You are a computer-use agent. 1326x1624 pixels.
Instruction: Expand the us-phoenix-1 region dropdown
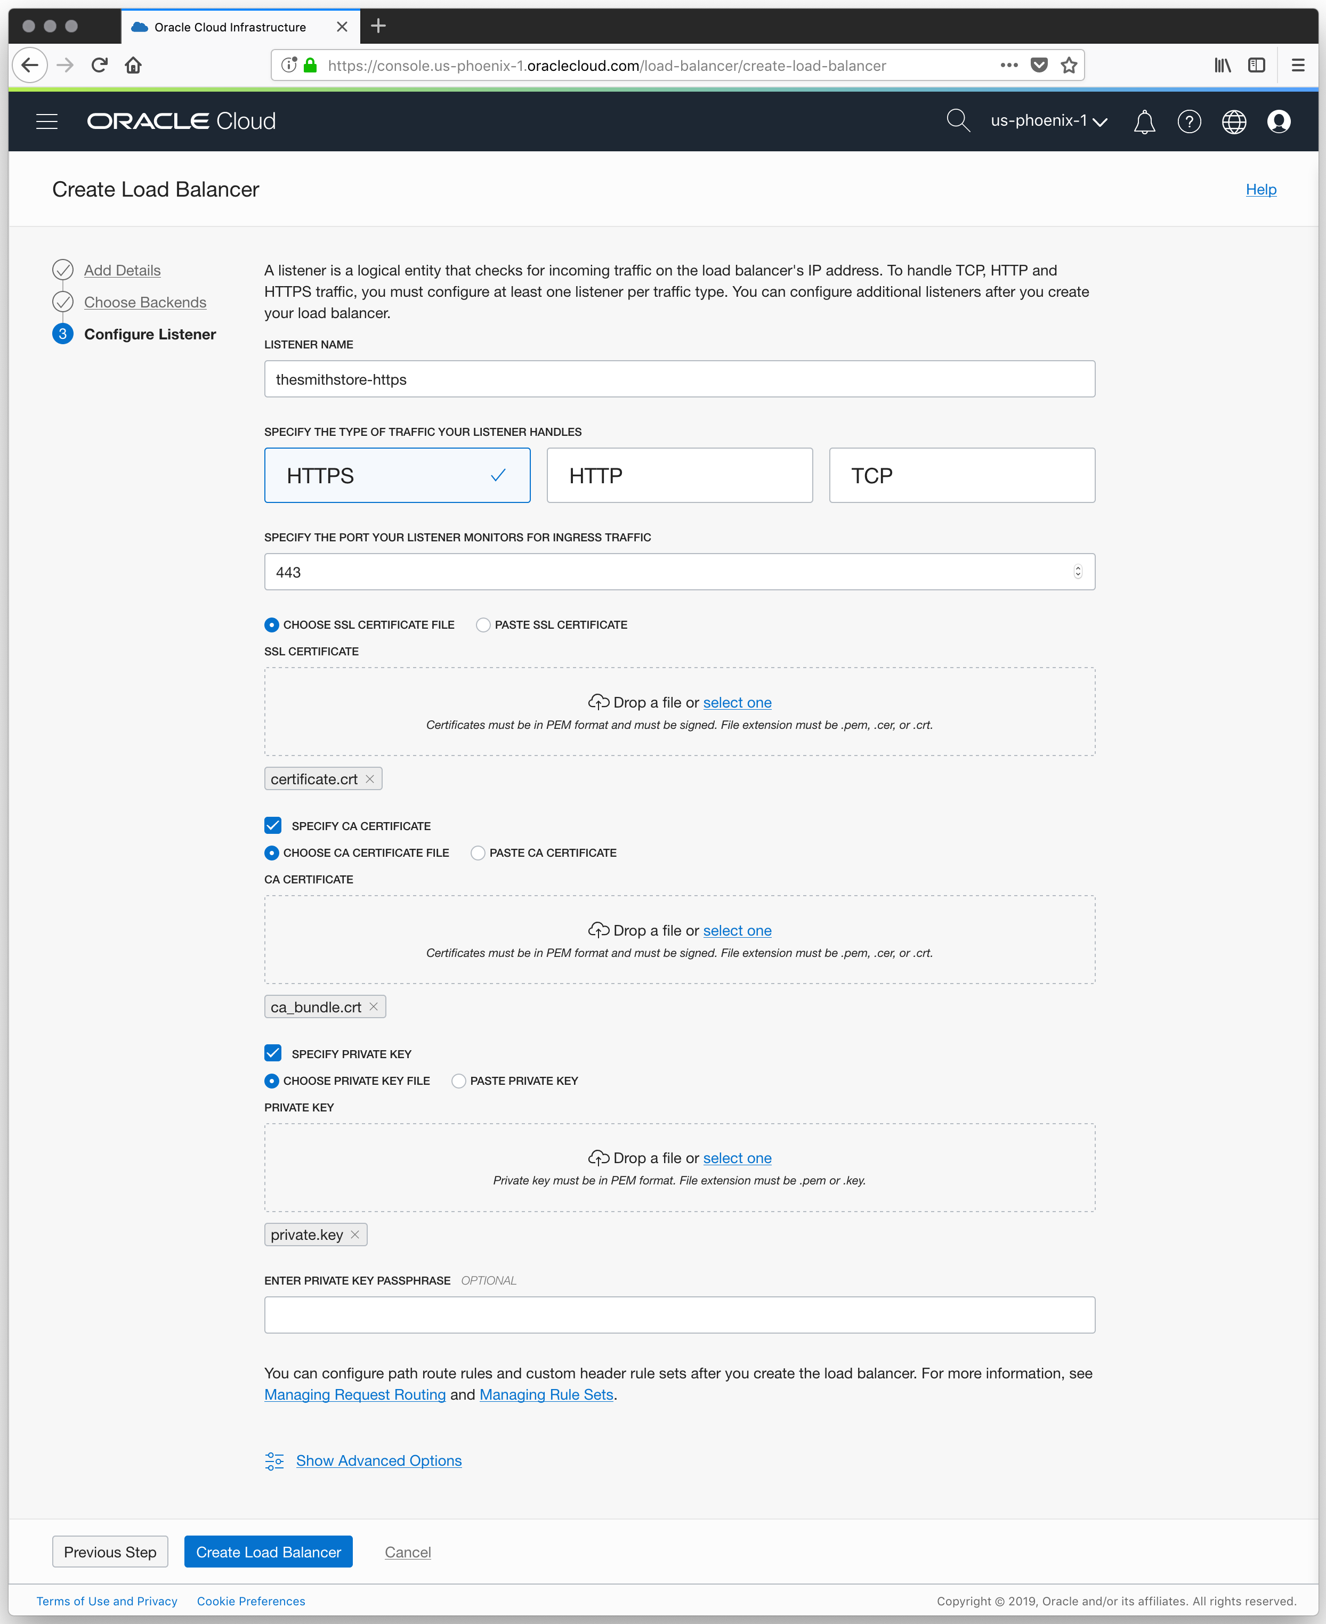coord(1048,120)
